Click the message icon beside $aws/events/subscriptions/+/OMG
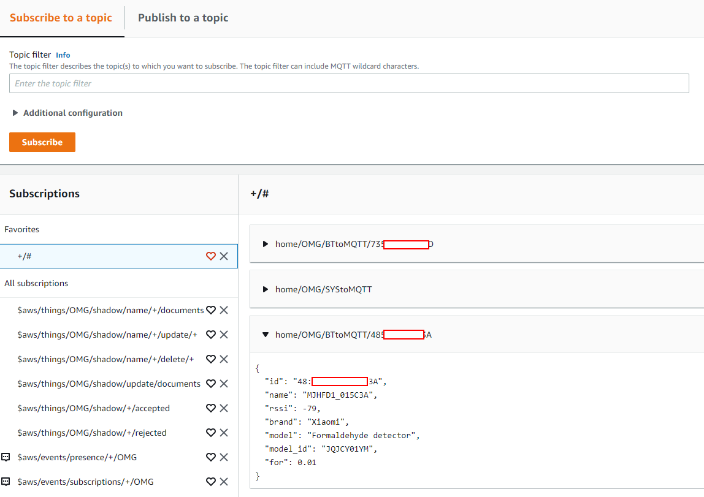This screenshot has height=497, width=704. click(x=6, y=482)
